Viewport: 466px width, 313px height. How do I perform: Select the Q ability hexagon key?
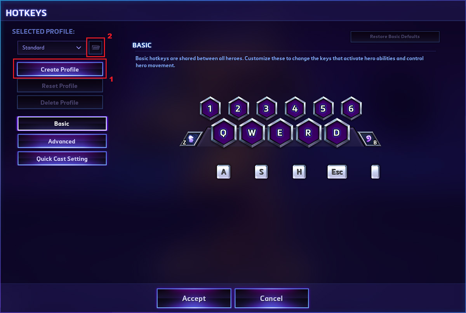tap(223, 133)
